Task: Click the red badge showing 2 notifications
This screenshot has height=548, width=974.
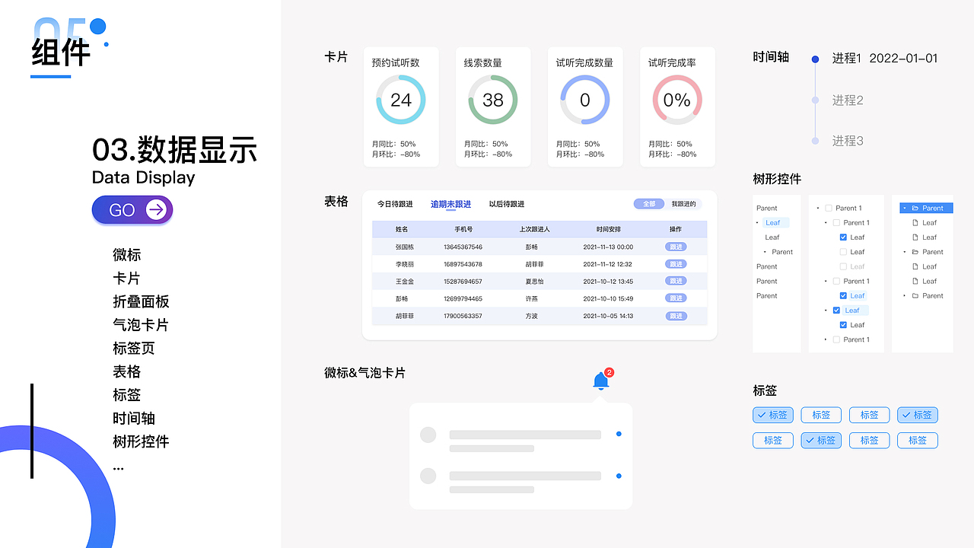Action: pos(609,372)
